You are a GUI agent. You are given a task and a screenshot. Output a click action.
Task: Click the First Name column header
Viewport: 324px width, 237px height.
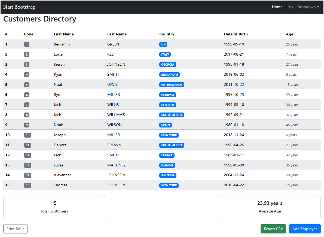coord(64,34)
